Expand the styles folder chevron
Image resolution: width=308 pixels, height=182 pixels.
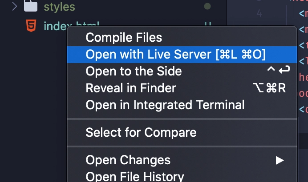point(14,6)
